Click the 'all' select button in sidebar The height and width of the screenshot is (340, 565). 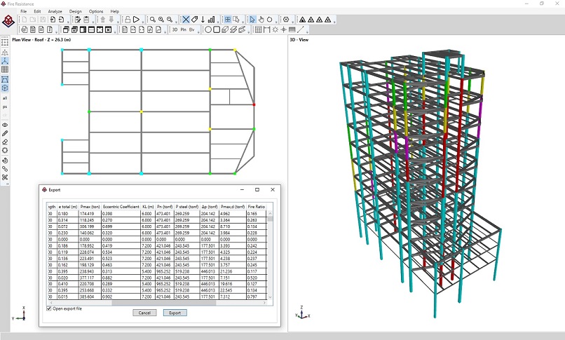pos(5,98)
